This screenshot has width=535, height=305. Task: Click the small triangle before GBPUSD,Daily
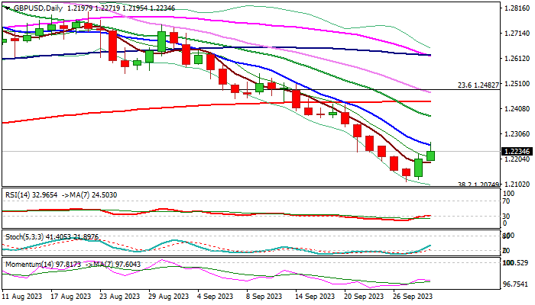point(8,8)
